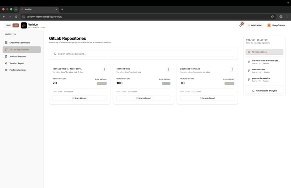Click Scan & Report on Service-Hub-A-Home card
291x188 pixels.
coord(80,98)
